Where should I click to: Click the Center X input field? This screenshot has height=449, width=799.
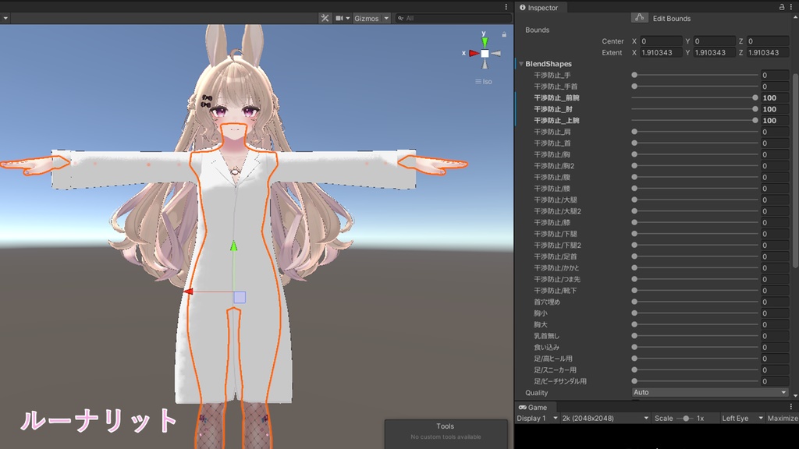[x=661, y=41]
